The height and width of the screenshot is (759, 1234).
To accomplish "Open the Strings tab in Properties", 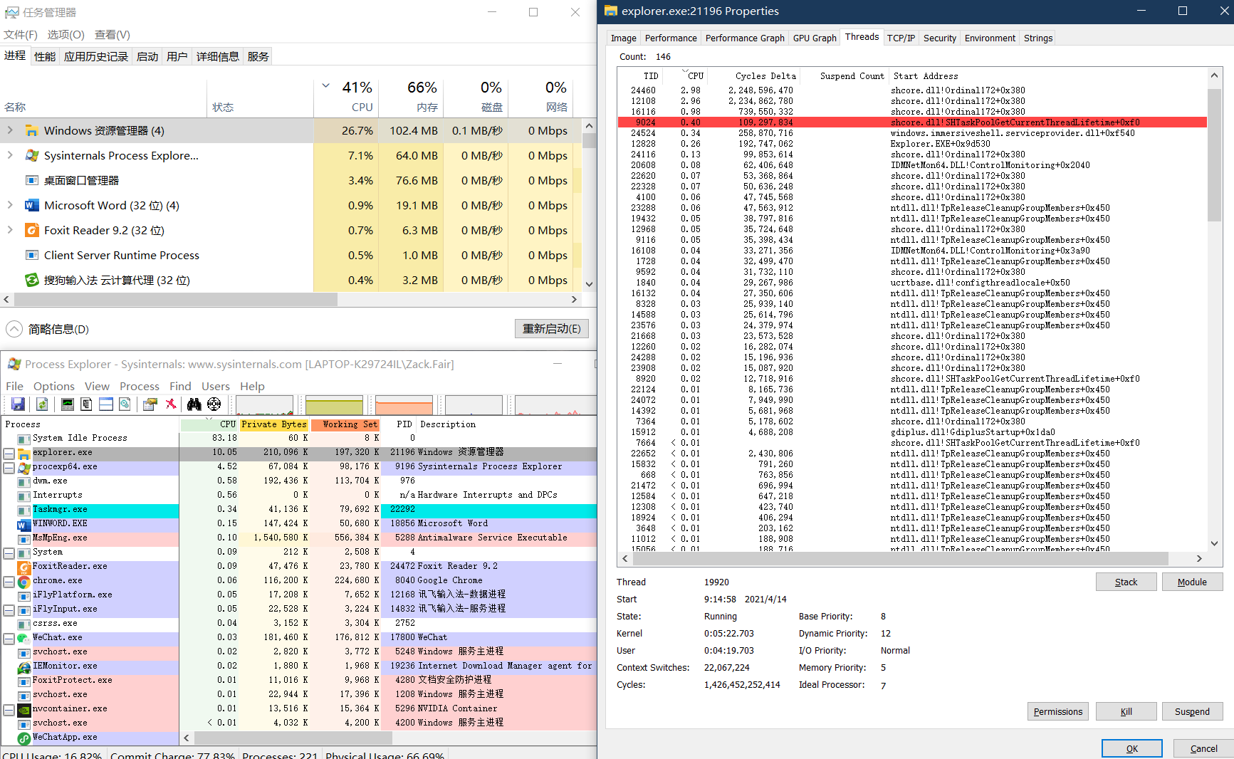I will [x=1037, y=38].
